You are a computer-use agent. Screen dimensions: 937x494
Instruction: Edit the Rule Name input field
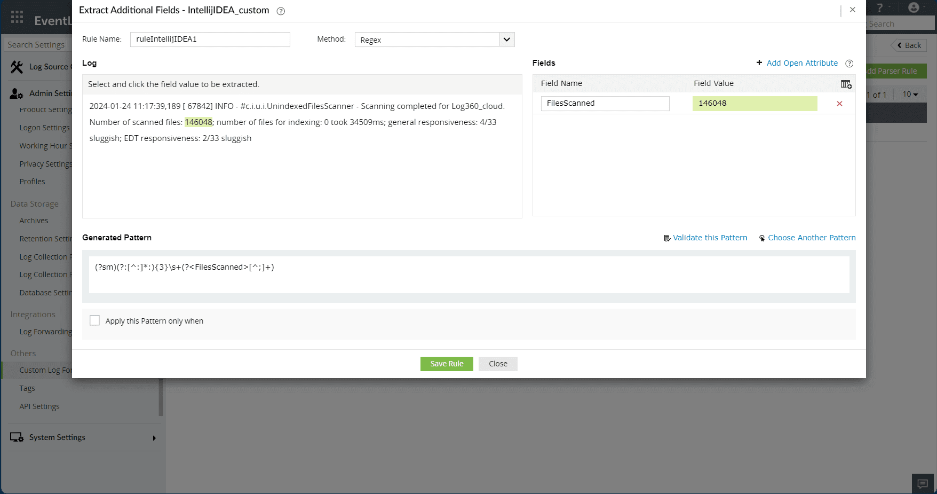[210, 40]
